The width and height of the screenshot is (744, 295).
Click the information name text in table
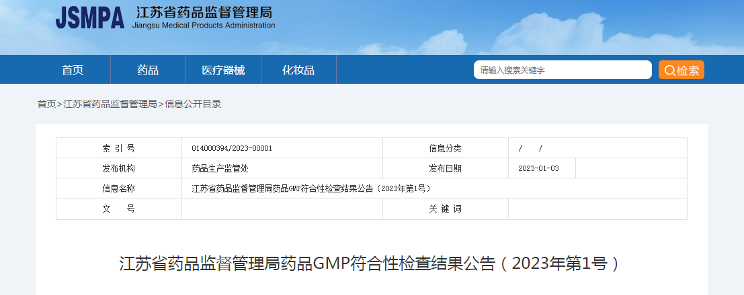(x=313, y=188)
